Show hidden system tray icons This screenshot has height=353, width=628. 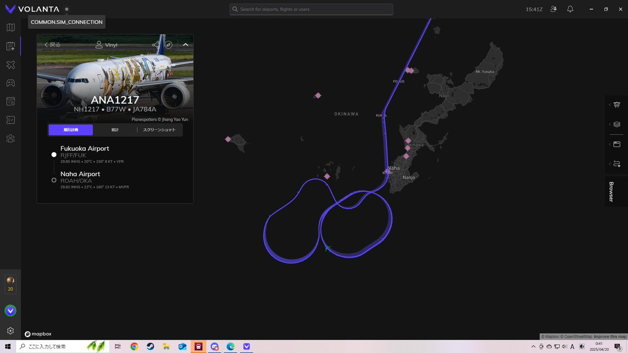click(x=533, y=346)
